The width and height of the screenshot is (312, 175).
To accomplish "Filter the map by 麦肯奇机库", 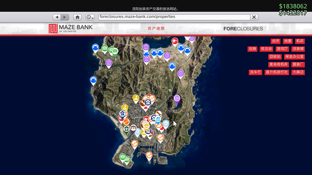I will [278, 64].
